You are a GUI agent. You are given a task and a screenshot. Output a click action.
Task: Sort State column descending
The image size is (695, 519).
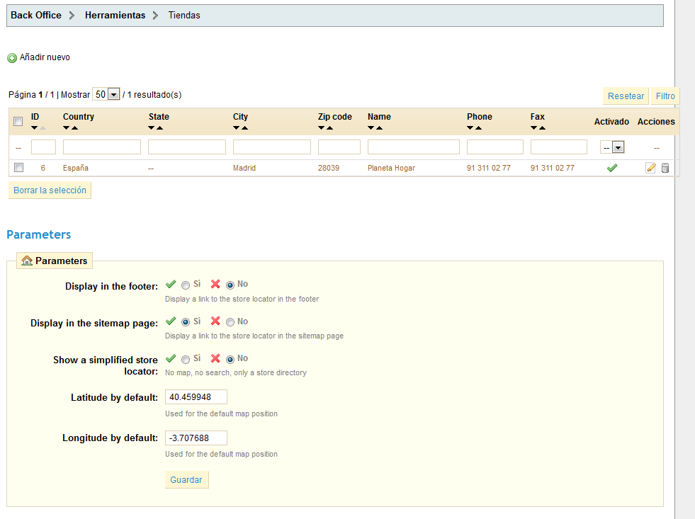tap(151, 128)
